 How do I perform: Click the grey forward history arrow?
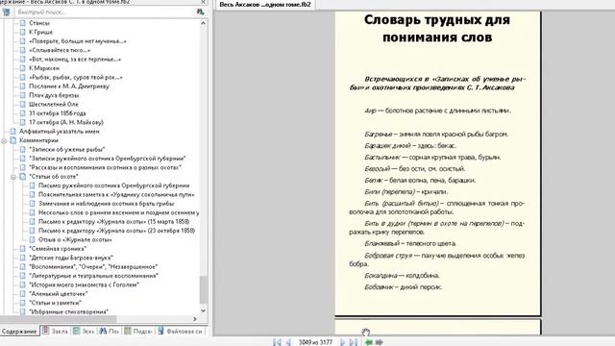pyautogui.click(x=379, y=342)
